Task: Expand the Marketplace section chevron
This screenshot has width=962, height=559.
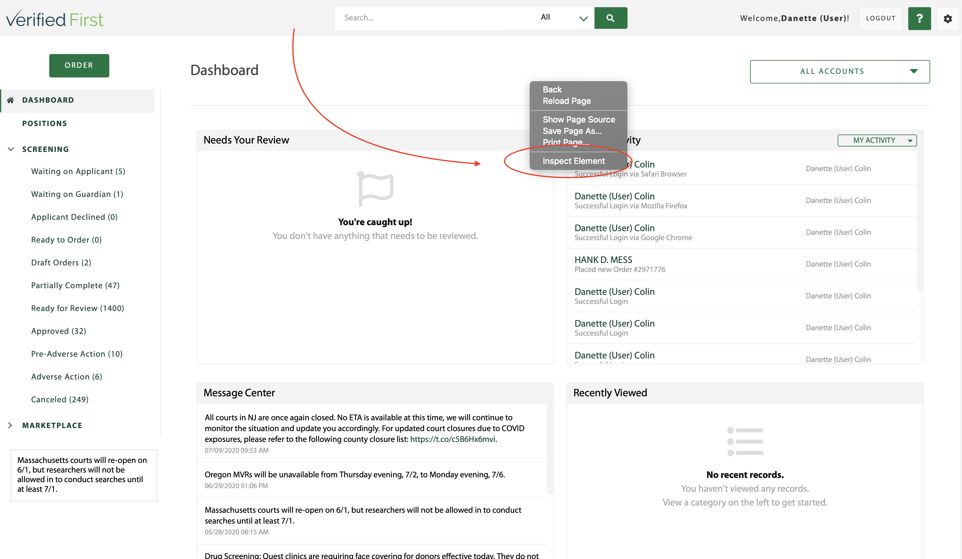Action: point(10,425)
